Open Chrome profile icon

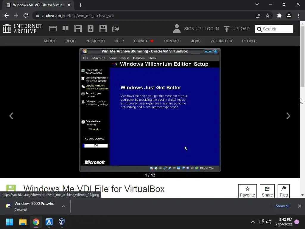289,16
